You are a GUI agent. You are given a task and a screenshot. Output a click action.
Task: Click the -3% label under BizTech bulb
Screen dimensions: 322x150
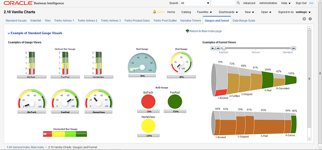coord(148,111)
